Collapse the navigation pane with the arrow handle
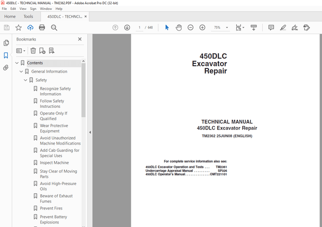 point(90,132)
